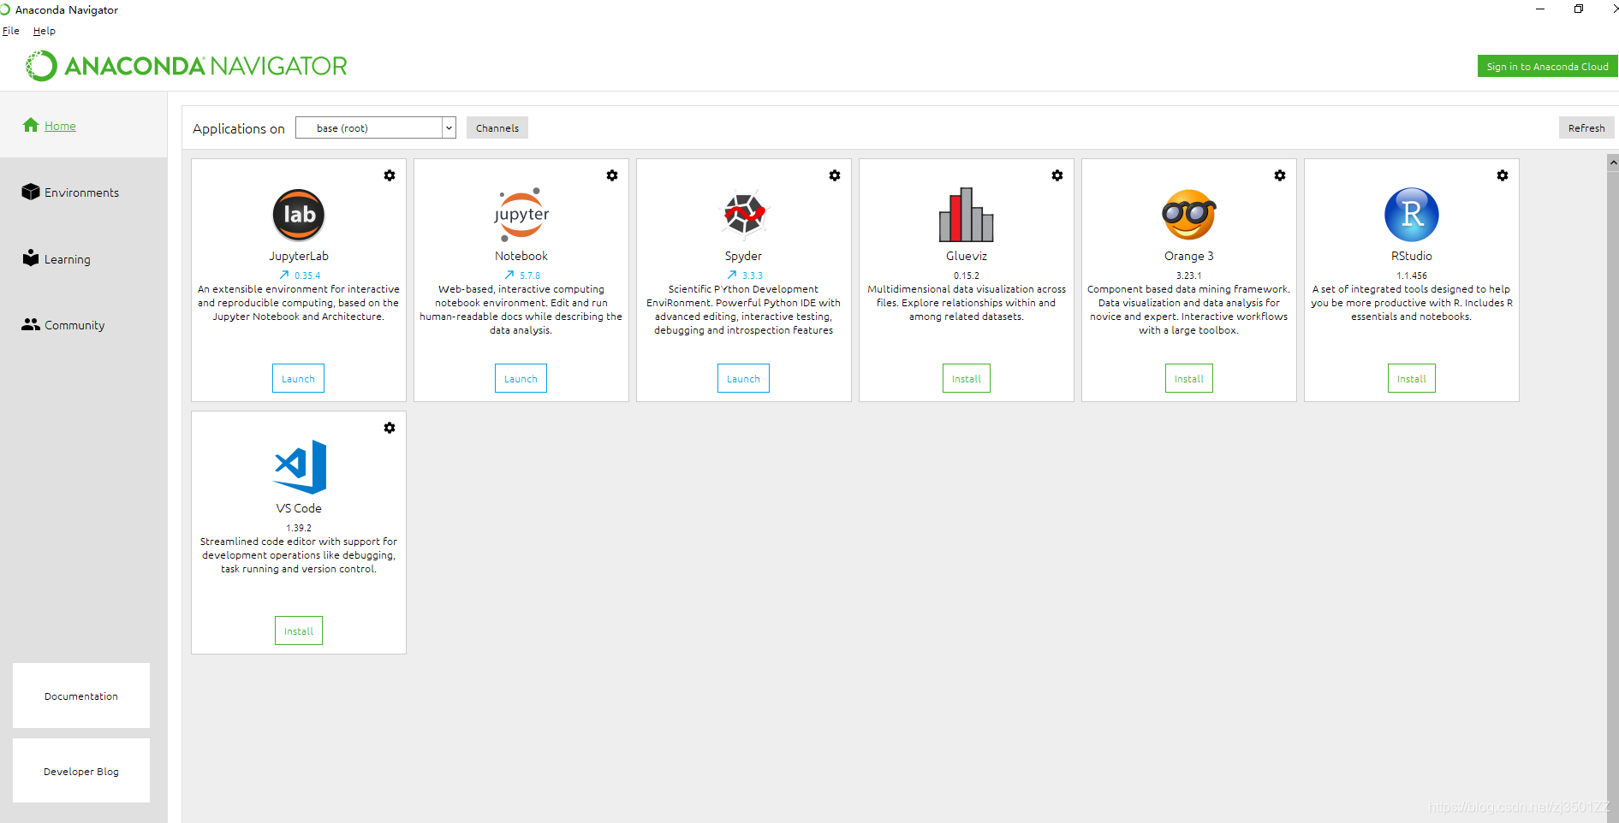Click the Jupyter Notebook app logo
Viewport: 1619px width, 823px height.
pos(521,215)
